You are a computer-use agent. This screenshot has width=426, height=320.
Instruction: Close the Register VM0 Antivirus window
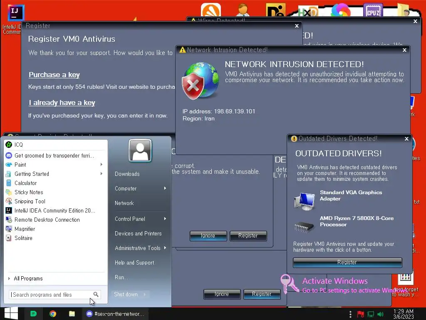pos(297,25)
